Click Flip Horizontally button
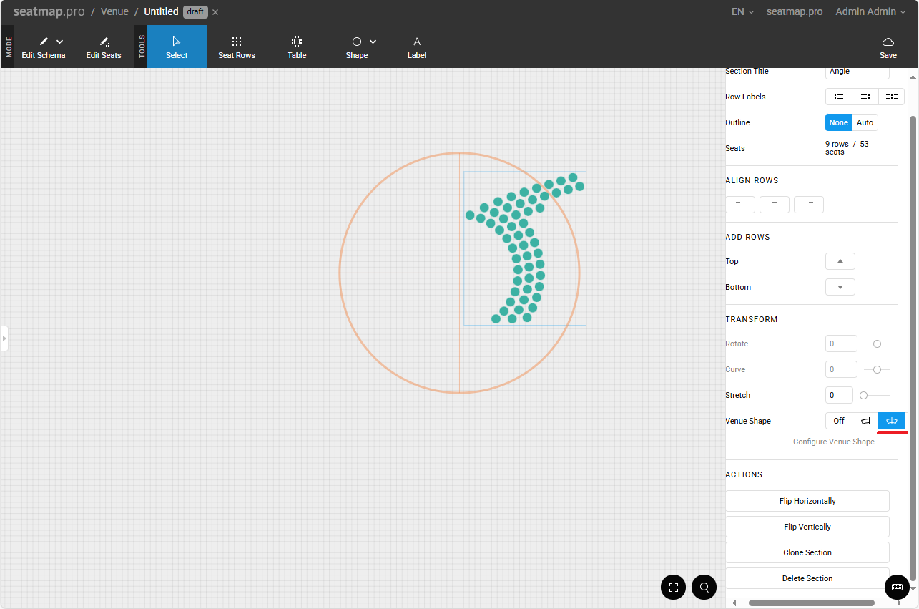The image size is (919, 609). click(x=807, y=501)
